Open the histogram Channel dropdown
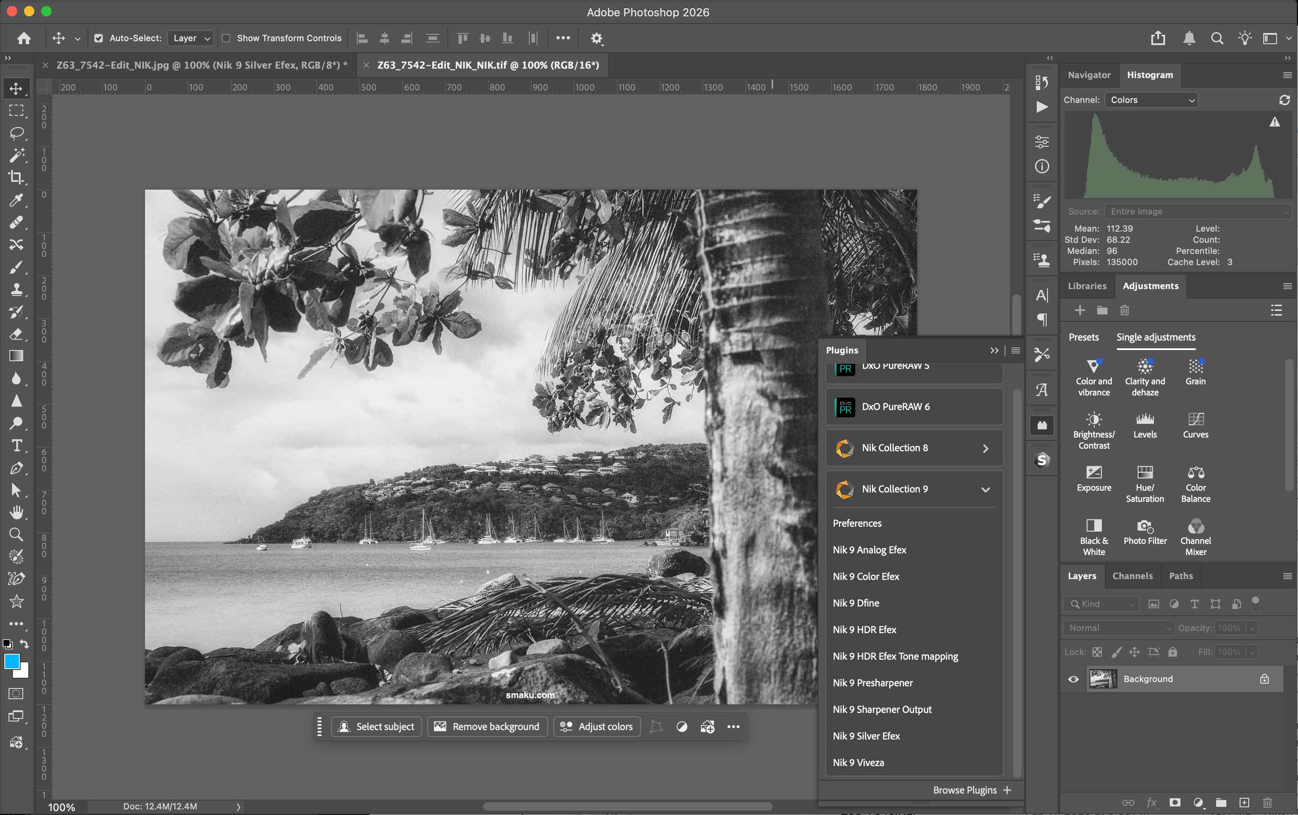Viewport: 1298px width, 815px height. coord(1151,100)
